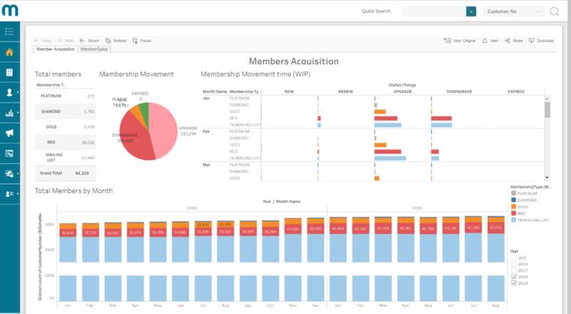Click the Feb month label in movement table
This screenshot has width=571, height=314.
coord(206,131)
